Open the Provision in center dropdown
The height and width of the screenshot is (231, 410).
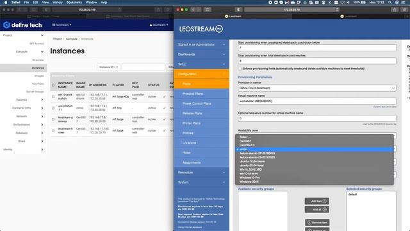(317, 88)
